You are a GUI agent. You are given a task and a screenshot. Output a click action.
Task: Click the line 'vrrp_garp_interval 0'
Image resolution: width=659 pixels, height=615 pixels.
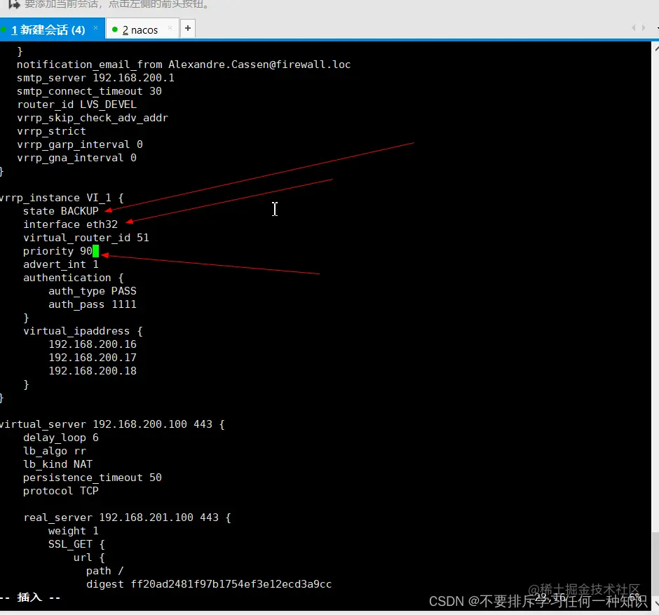tap(80, 144)
